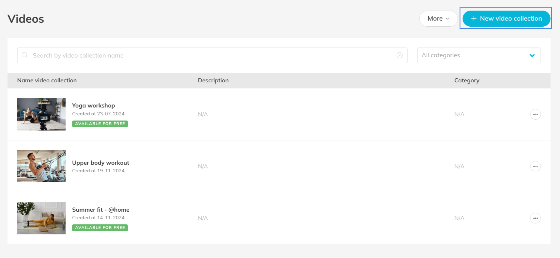This screenshot has height=258, width=560.
Task: Open options menu for Upper body workout
Action: 535,166
